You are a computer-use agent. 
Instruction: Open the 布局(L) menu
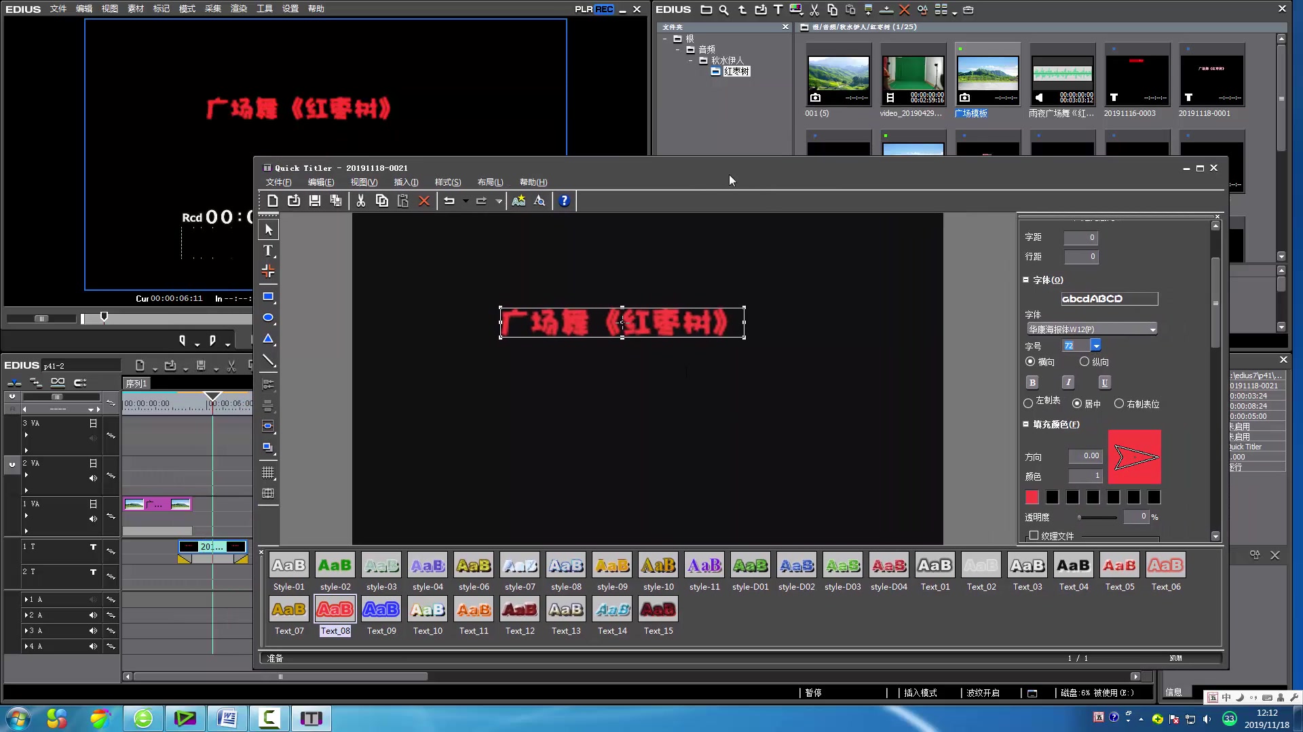[490, 182]
